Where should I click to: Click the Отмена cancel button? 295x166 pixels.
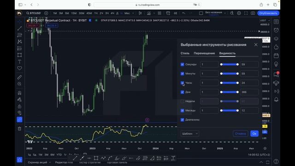click(x=241, y=134)
